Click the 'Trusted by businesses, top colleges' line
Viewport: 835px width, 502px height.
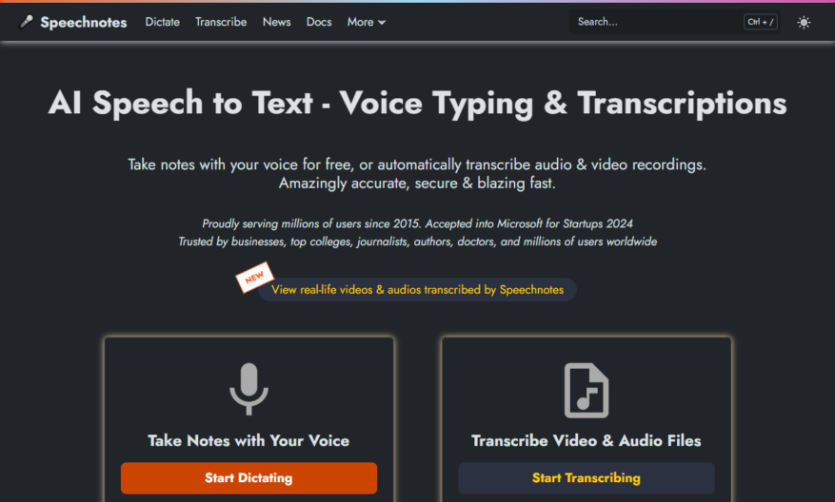[417, 241]
